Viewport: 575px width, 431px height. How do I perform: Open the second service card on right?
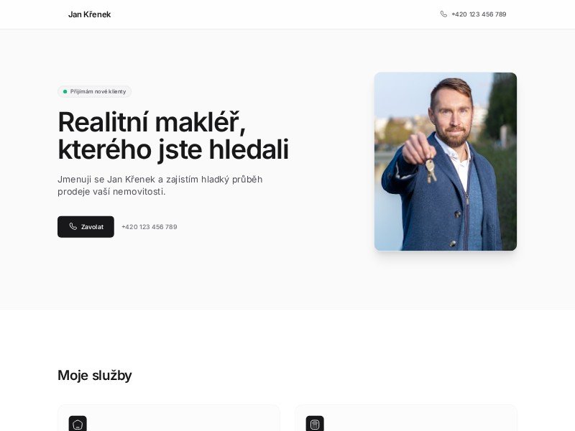(406, 418)
